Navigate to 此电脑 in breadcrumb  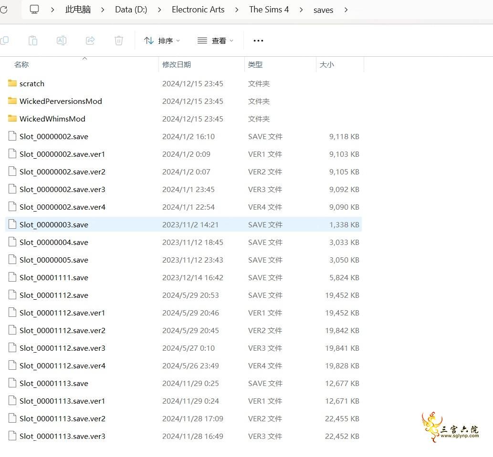coord(78,10)
